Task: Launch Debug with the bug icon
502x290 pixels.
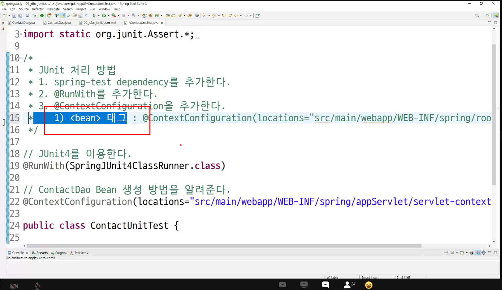Action: click(94, 15)
